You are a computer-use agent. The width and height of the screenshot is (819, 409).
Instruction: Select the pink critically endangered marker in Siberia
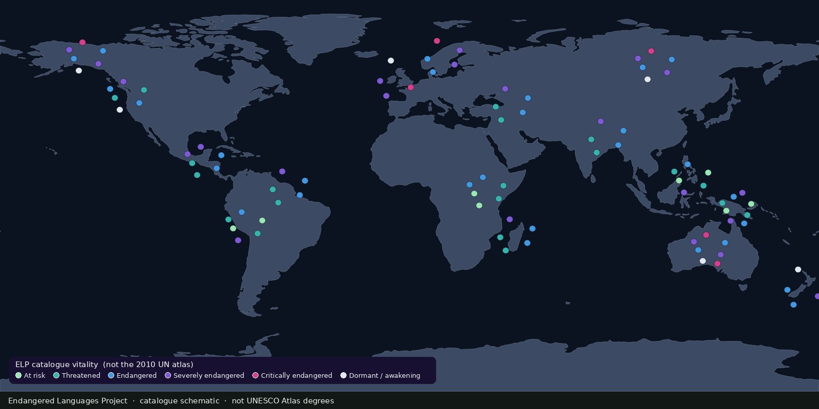click(651, 51)
